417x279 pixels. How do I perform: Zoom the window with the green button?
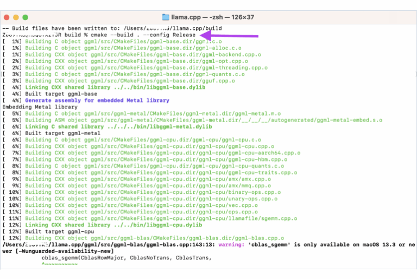click(x=26, y=17)
